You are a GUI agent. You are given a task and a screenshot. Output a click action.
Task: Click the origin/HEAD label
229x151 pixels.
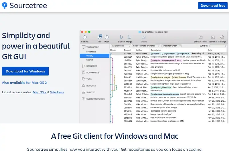pyautogui.click(x=184, y=54)
